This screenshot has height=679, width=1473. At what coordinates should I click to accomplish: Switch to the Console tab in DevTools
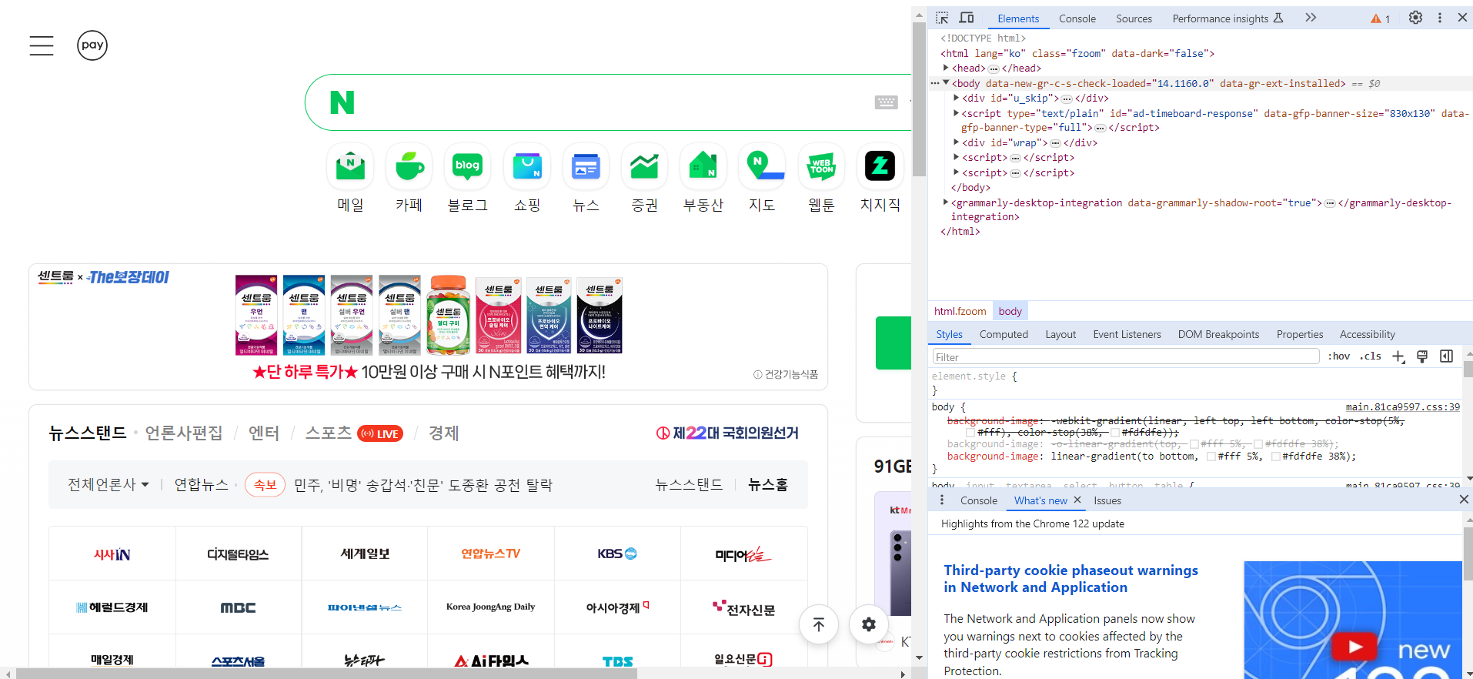[1077, 18]
